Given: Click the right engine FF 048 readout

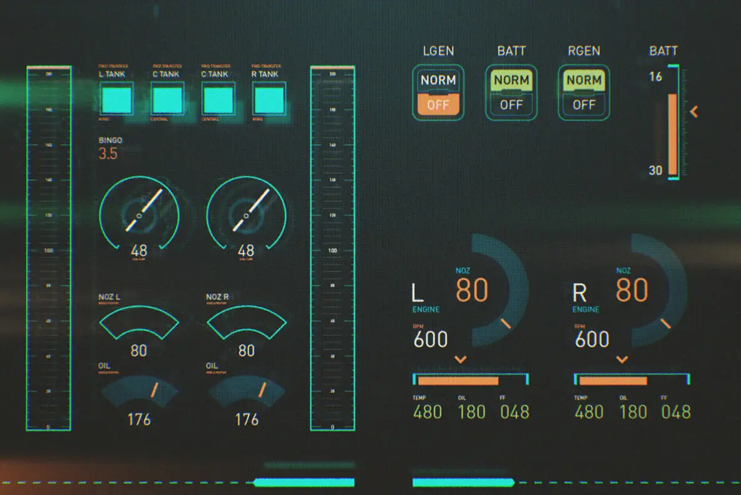Looking at the screenshot, I should click(x=677, y=411).
